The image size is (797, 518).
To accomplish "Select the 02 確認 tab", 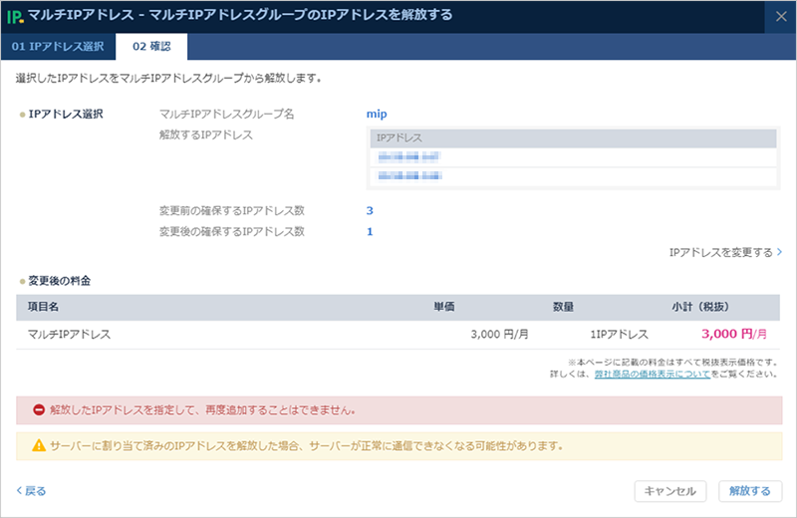I will (x=150, y=47).
